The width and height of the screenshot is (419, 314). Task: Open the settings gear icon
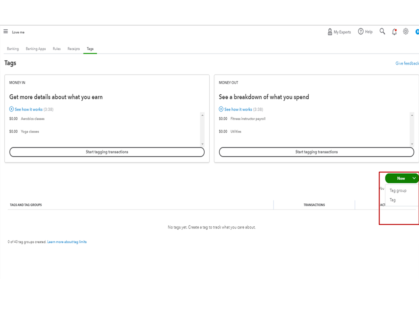click(406, 31)
